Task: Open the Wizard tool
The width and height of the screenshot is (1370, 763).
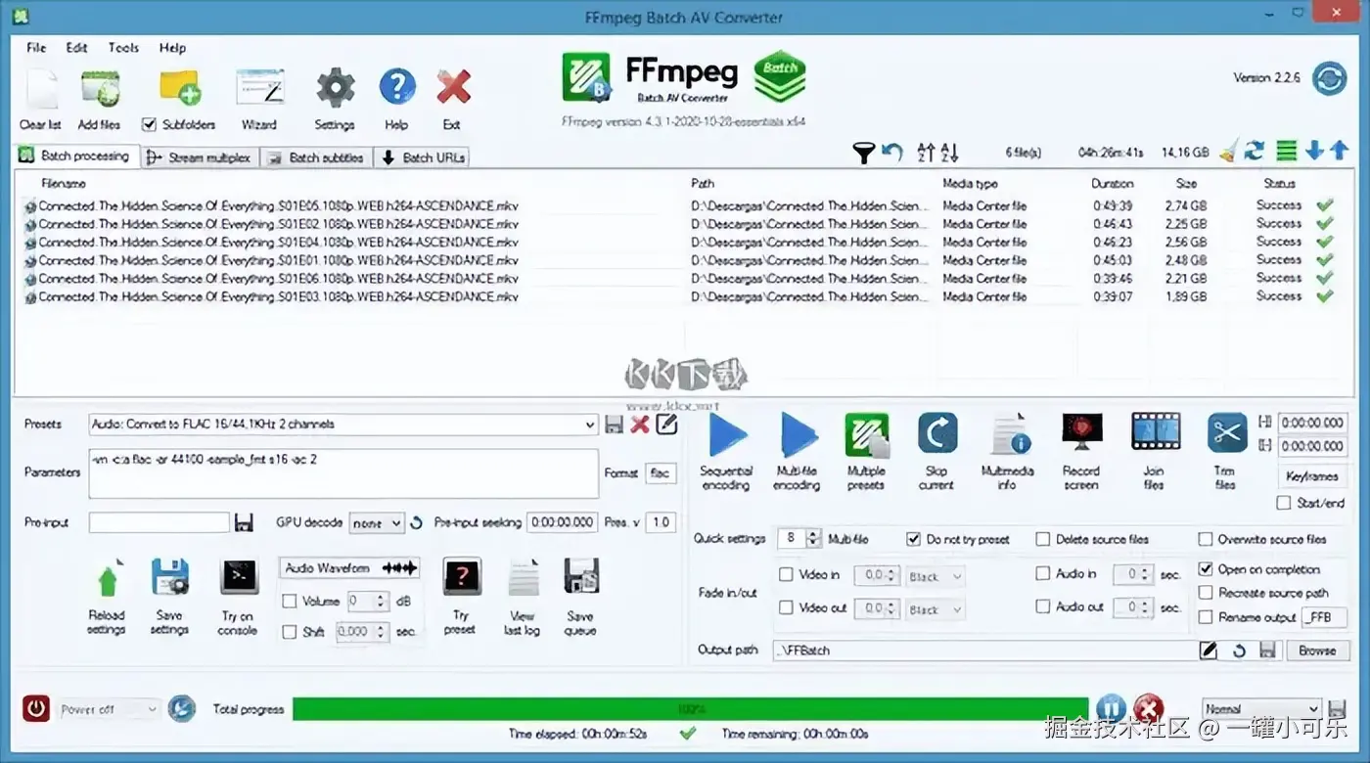Action: click(259, 89)
